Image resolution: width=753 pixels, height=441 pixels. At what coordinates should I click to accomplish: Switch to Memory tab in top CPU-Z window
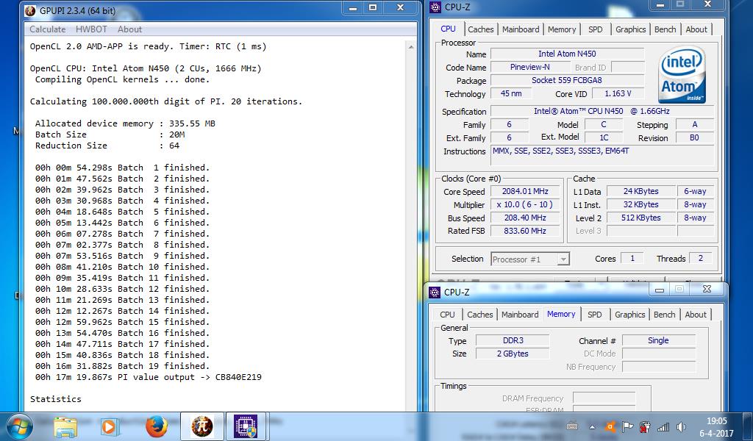click(x=561, y=29)
